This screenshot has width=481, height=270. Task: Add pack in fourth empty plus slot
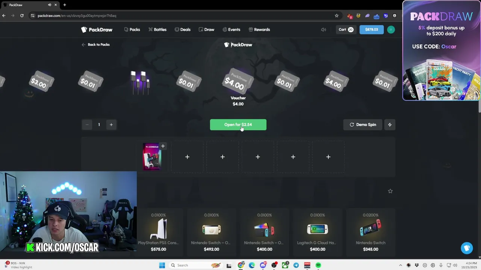click(293, 157)
